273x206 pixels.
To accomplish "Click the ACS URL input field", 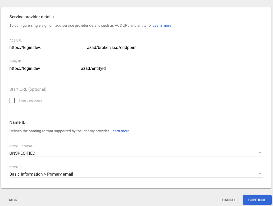I will tap(132, 48).
